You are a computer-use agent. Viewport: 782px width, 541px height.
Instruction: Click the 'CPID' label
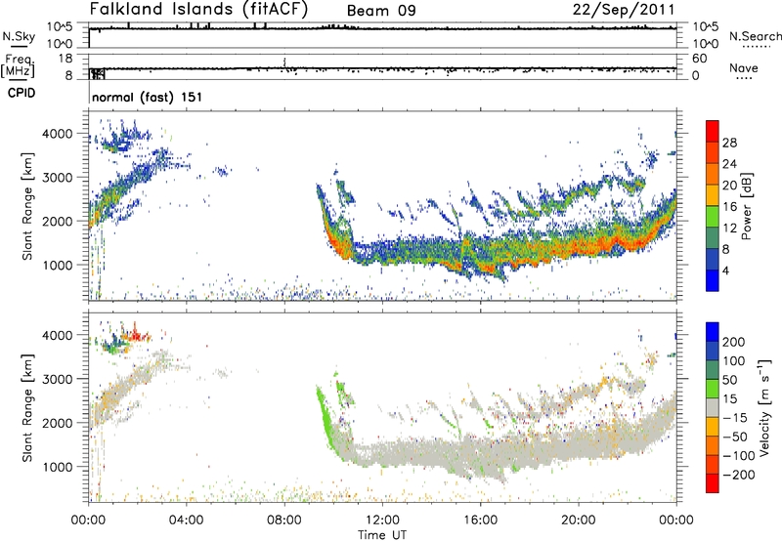[x=22, y=93]
